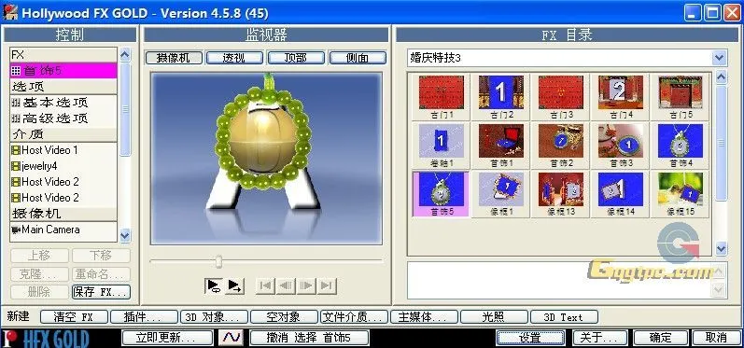Open 高级选项 in the control tree

tap(63, 118)
